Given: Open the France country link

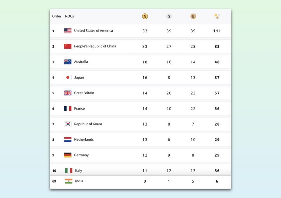Looking at the screenshot, I should tap(79, 108).
